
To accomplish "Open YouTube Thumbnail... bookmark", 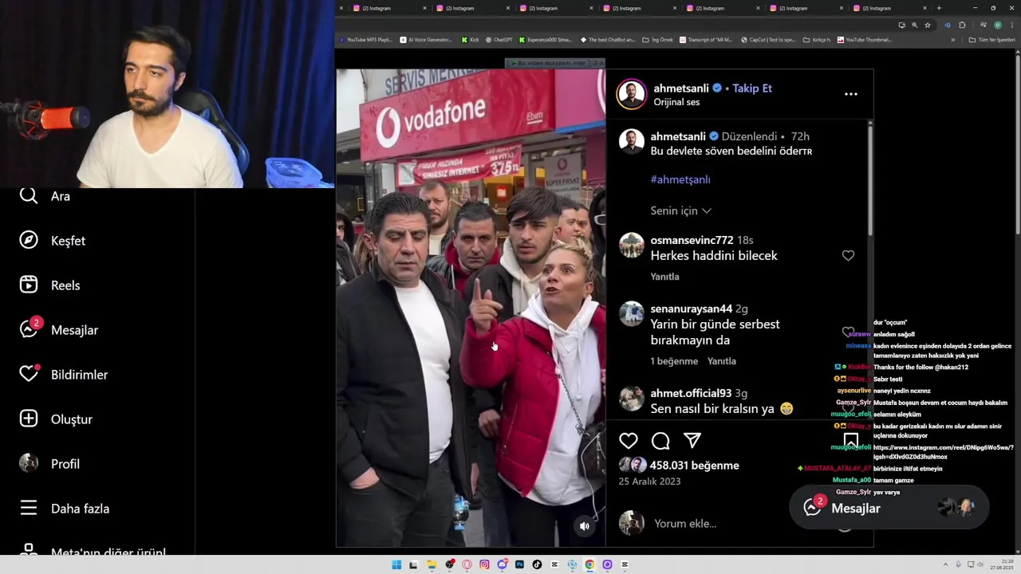I will pos(865,39).
